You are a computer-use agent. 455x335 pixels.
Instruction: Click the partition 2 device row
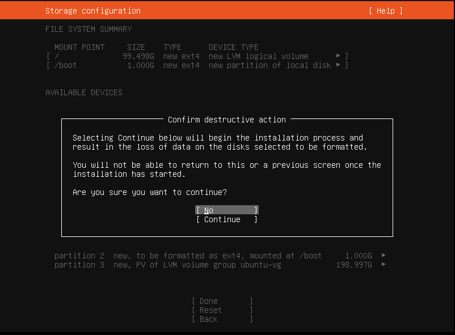pos(220,256)
